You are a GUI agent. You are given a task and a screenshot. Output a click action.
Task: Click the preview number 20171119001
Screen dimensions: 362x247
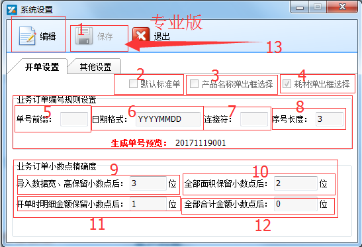point(201,143)
